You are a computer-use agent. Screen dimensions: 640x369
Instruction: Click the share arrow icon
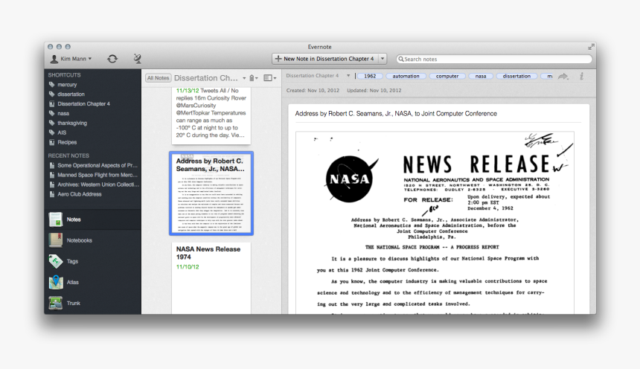(563, 77)
